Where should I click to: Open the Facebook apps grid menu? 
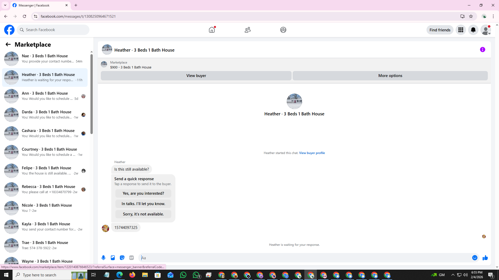pos(461,30)
